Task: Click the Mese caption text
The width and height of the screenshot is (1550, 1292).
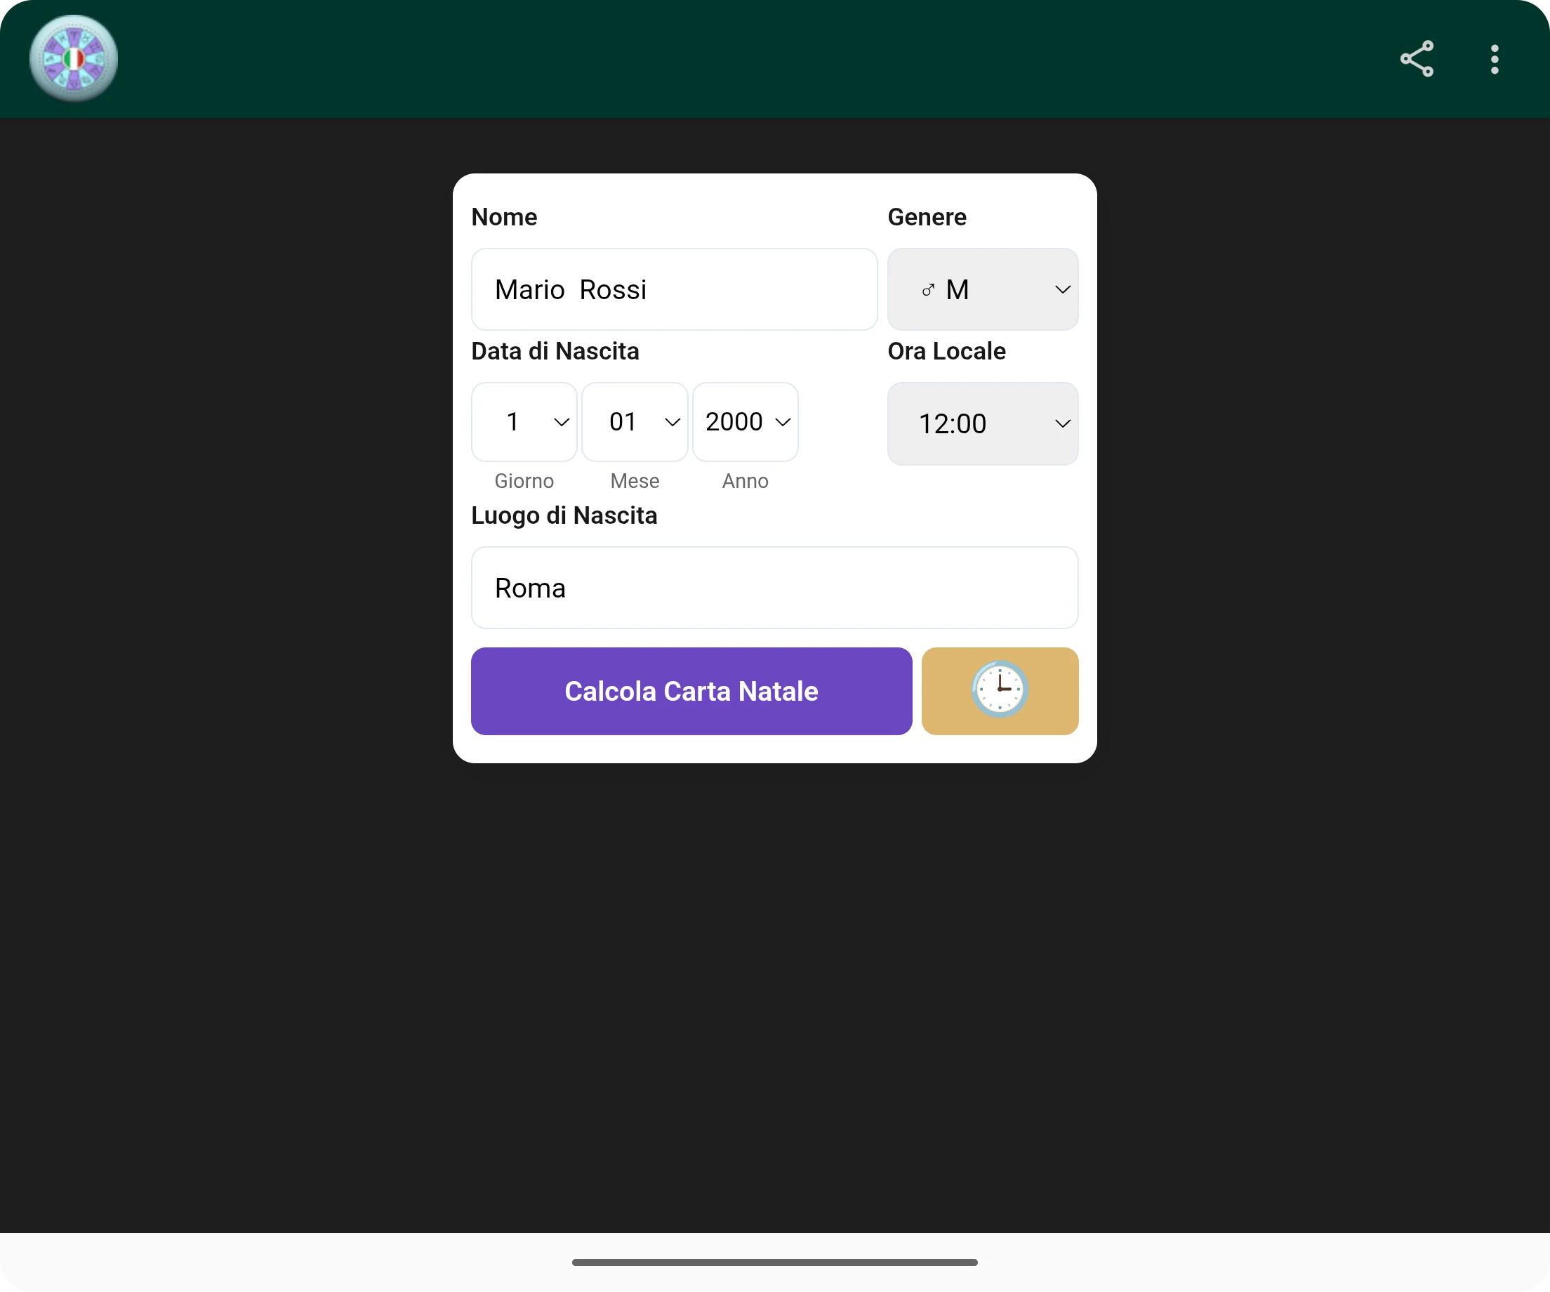Action: pos(635,482)
